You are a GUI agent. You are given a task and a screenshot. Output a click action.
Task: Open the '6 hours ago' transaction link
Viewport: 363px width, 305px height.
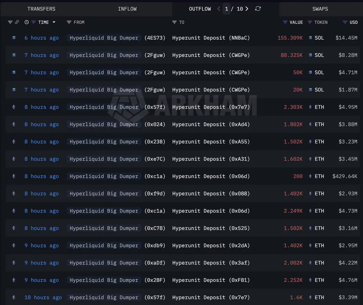pos(41,38)
